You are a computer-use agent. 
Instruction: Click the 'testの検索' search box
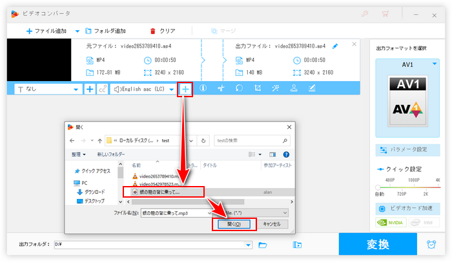[252, 141]
